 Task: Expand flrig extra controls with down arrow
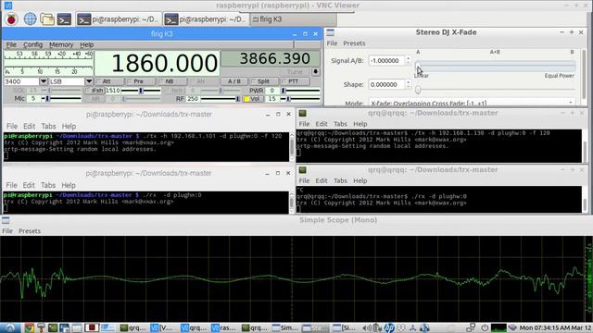(315, 72)
